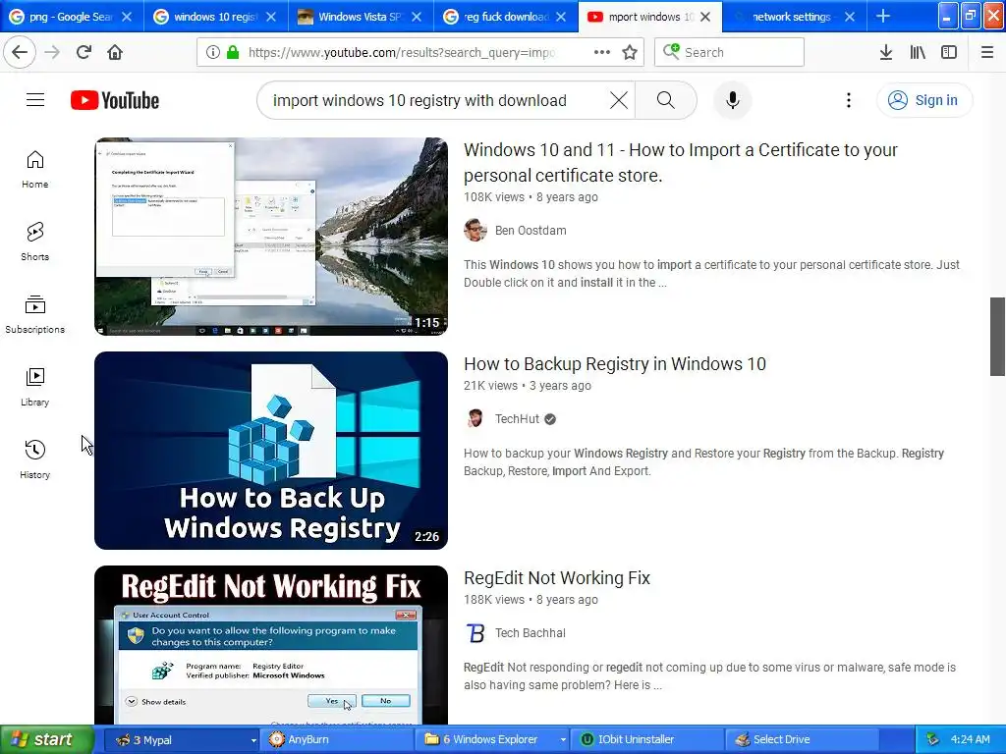Switch to IObit Uninstaller in taskbar
This screenshot has height=754, width=1006.
(647, 739)
